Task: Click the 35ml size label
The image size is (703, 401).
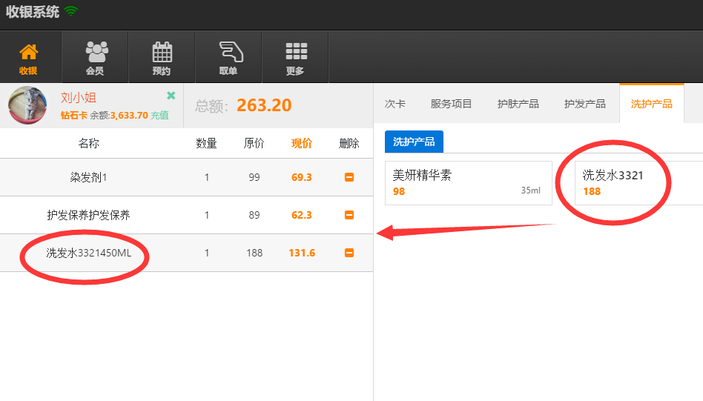Action: (531, 190)
